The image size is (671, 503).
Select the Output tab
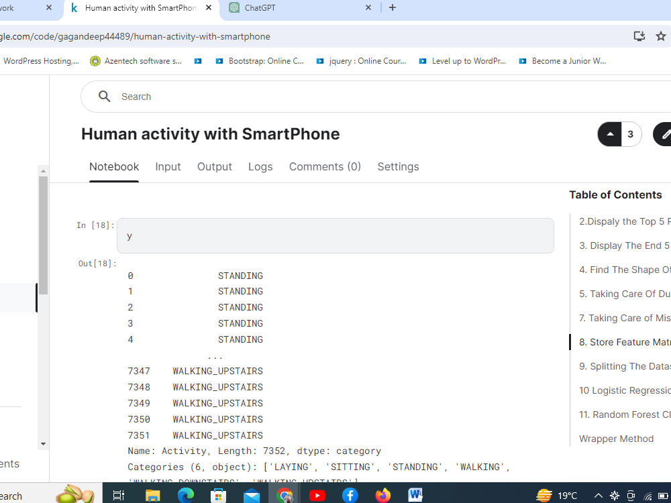(215, 167)
